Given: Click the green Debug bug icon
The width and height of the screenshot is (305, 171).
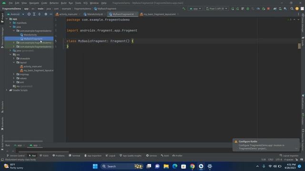Looking at the screenshot, I should click(x=248, y=9).
